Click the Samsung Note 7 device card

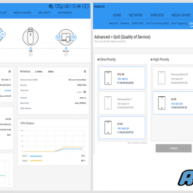[x=122, y=103]
